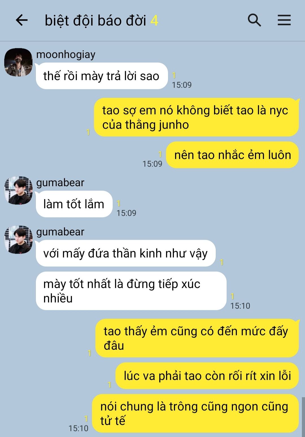Select message mày tốt nhất là đừng tiếp xúc
Viewport: 305px width, 437px height.
click(x=131, y=291)
